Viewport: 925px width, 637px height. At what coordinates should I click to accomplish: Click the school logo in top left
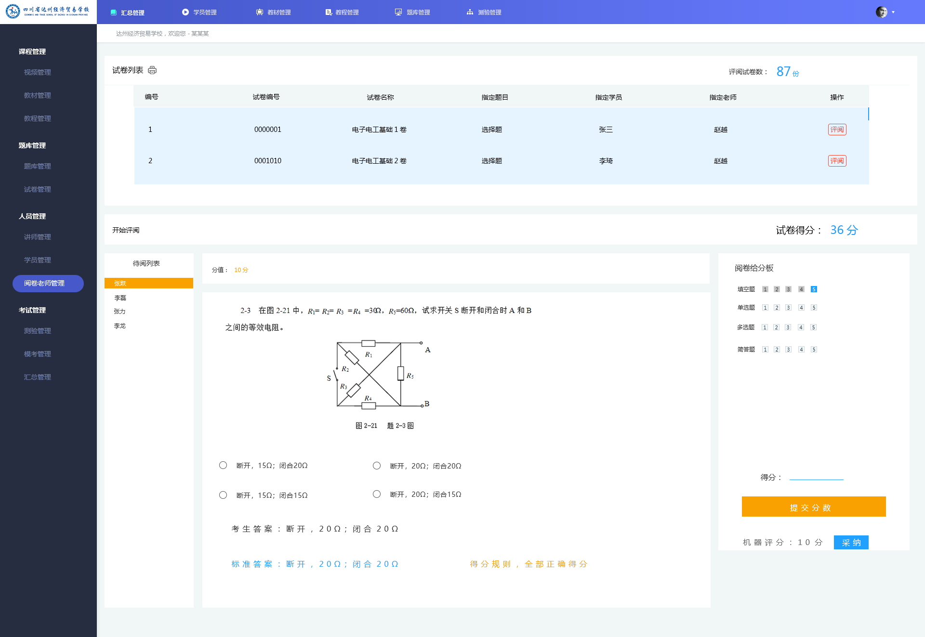[47, 12]
